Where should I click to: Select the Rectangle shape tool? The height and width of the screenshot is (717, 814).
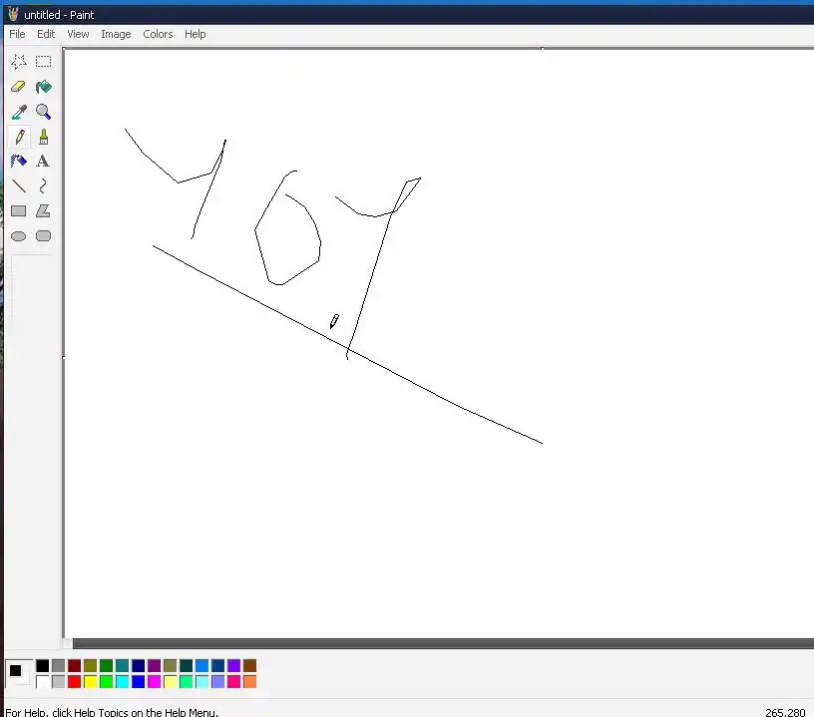click(19, 211)
